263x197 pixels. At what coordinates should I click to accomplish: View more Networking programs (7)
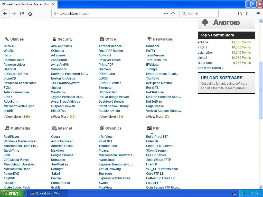pyautogui.click(x=157, y=117)
